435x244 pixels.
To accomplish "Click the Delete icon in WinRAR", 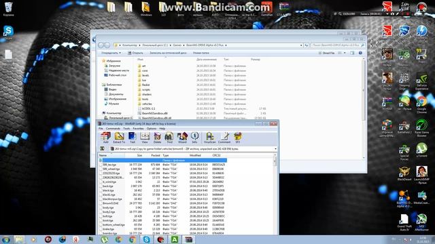I will click(x=157, y=138).
